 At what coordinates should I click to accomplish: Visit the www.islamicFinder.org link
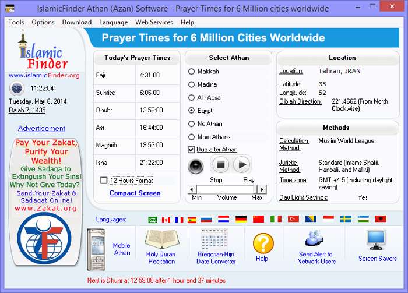[x=44, y=75]
